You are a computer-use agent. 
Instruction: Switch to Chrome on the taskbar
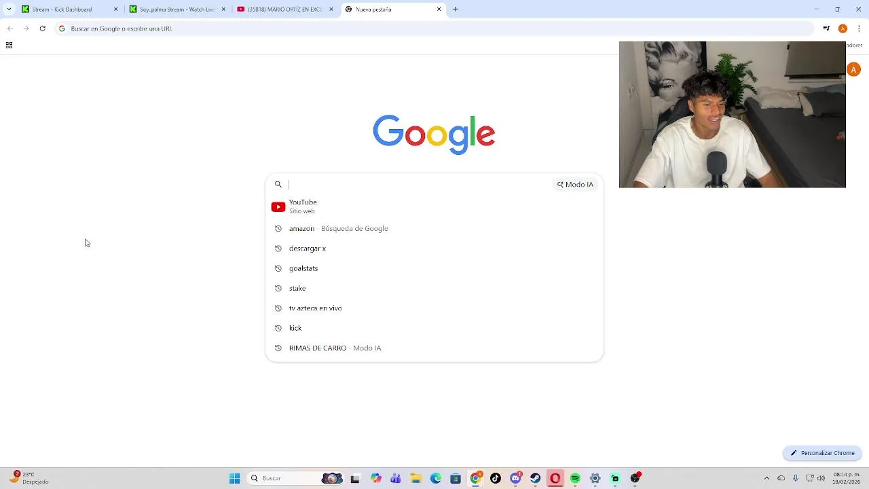pyautogui.click(x=475, y=478)
